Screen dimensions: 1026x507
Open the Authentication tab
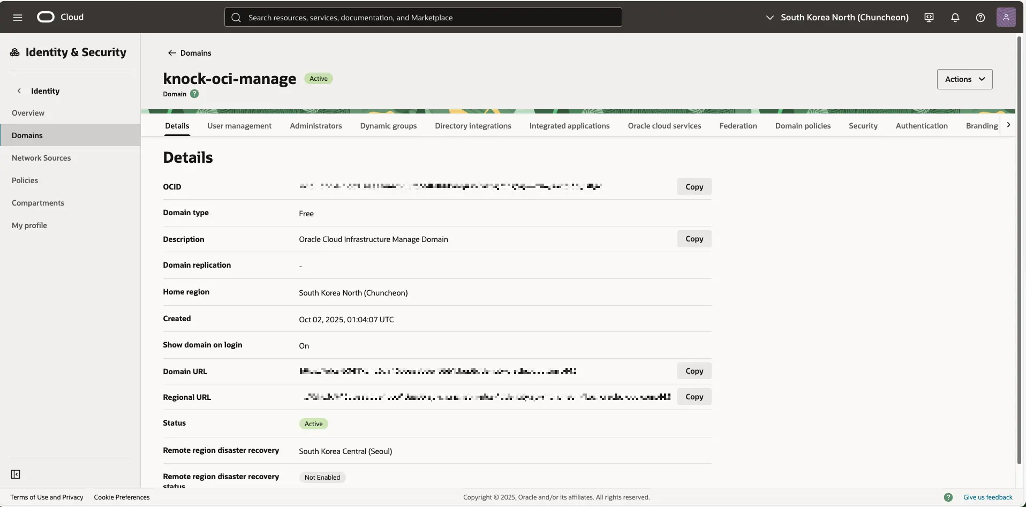[x=922, y=126]
